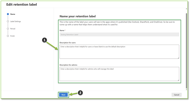Focus the Description for admins text box
Image resolution: width=190 pixels, height=101 pixels.
pyautogui.click(x=119, y=74)
